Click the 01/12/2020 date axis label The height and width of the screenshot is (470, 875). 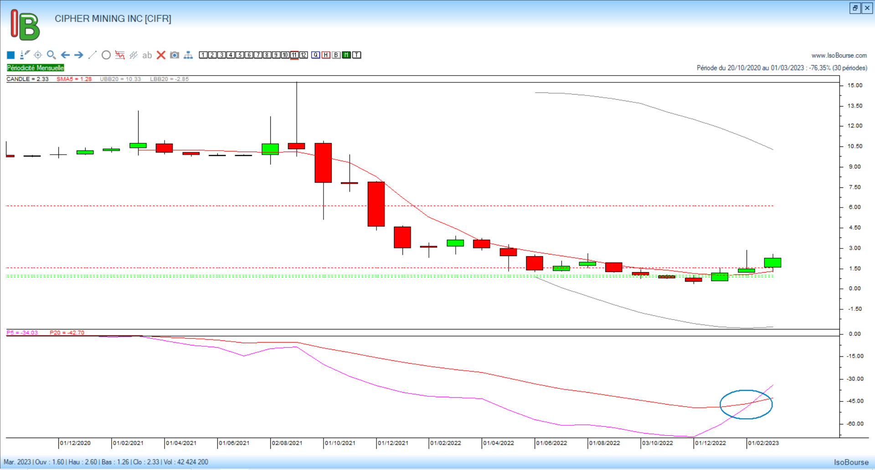coord(75,443)
